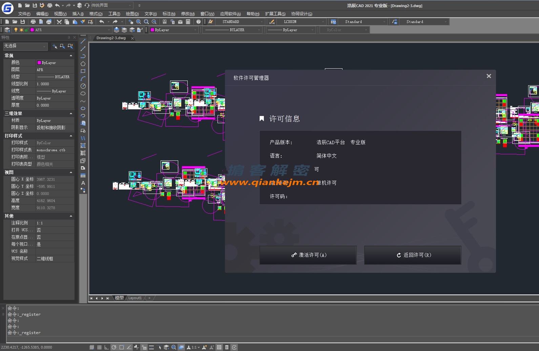Click the Match Properties brush icon
This screenshot has width=539, height=351.
click(x=83, y=22)
